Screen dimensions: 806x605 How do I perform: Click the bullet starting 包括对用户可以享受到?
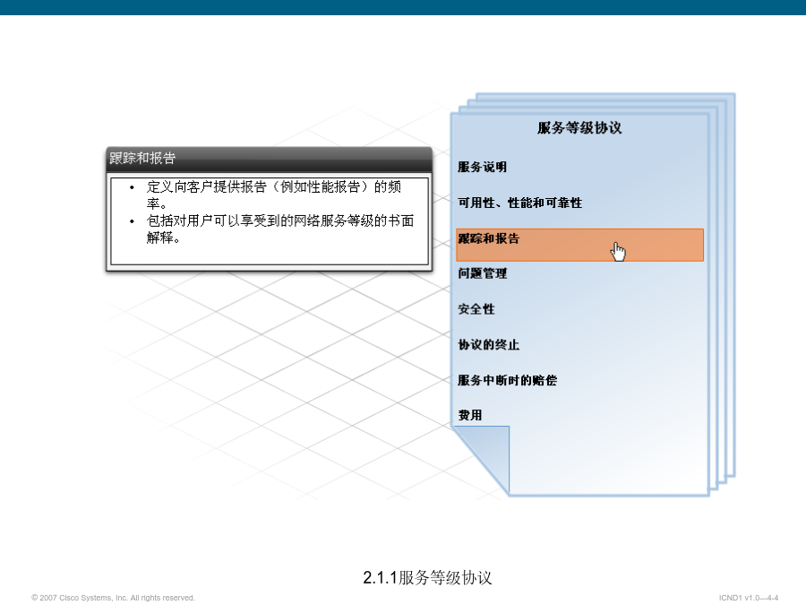coord(280,229)
